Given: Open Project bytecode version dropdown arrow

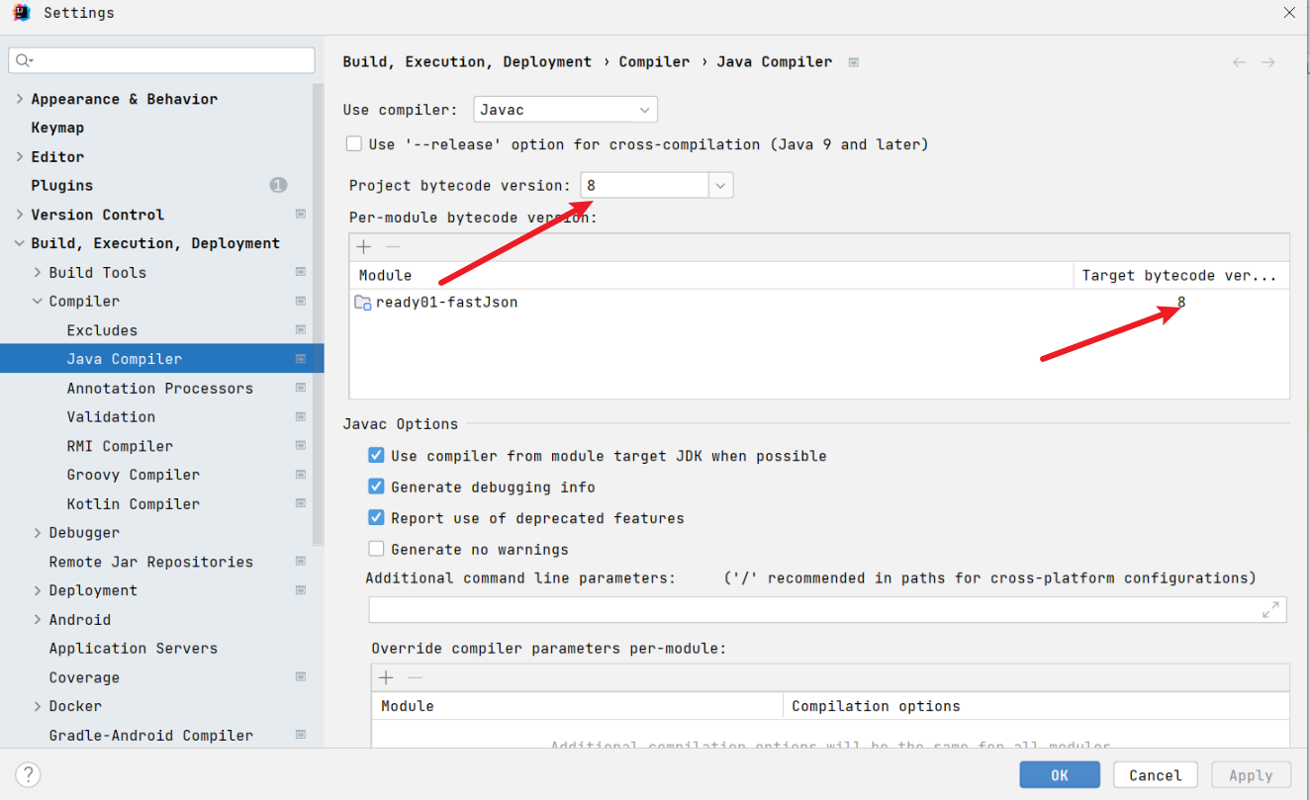Looking at the screenshot, I should click(x=720, y=186).
